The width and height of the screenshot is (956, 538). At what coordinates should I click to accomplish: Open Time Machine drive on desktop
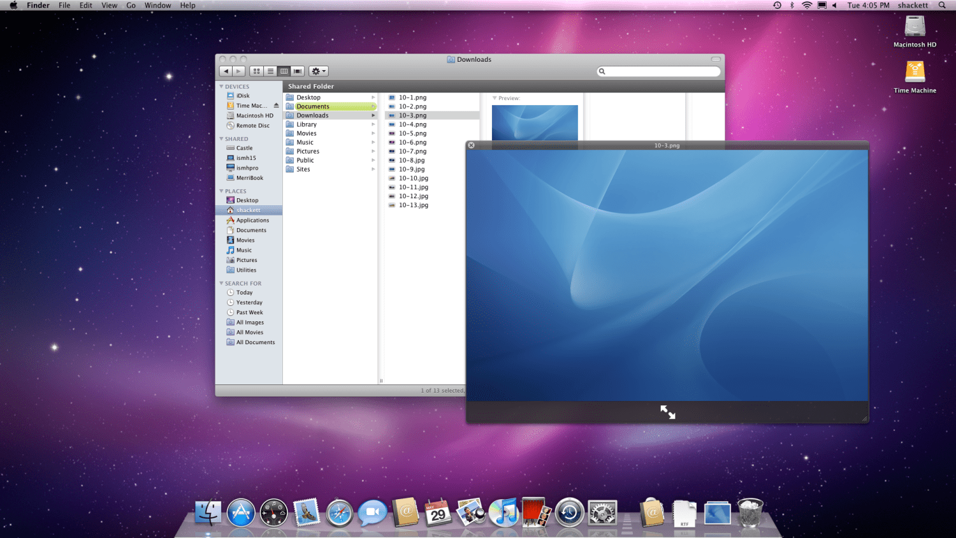915,77
